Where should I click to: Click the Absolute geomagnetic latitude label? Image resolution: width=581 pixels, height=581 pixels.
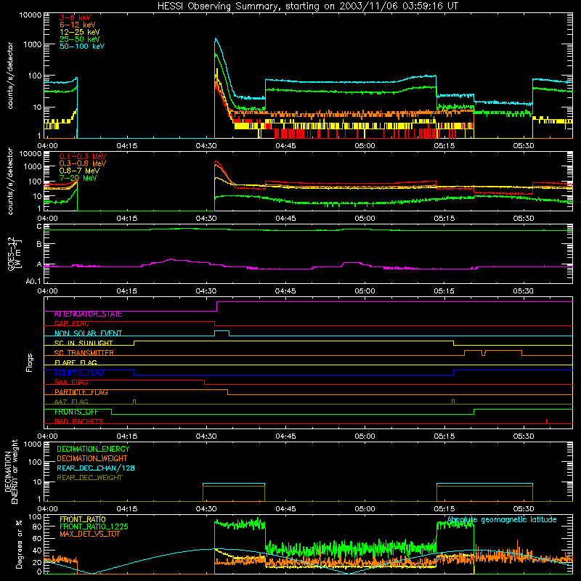[x=502, y=520]
